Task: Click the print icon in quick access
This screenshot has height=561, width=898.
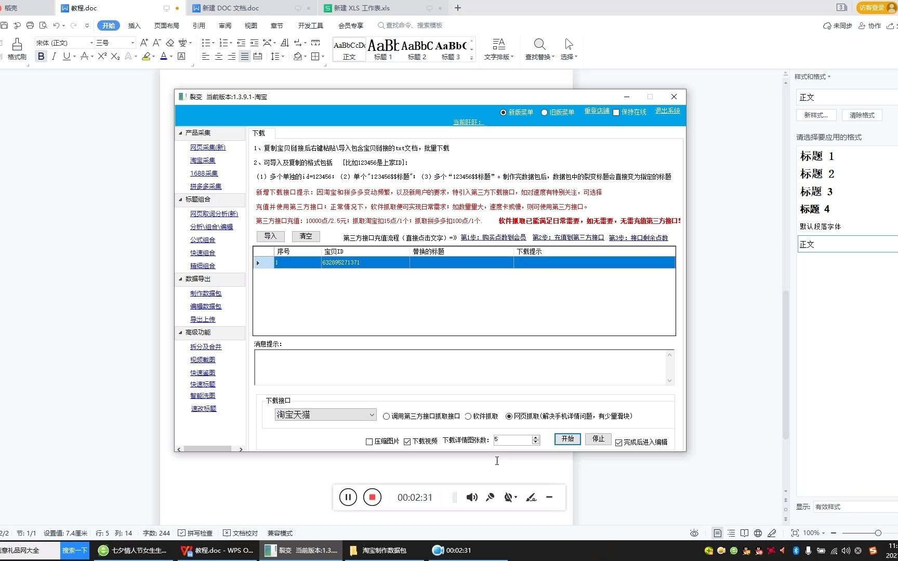Action: coord(30,25)
